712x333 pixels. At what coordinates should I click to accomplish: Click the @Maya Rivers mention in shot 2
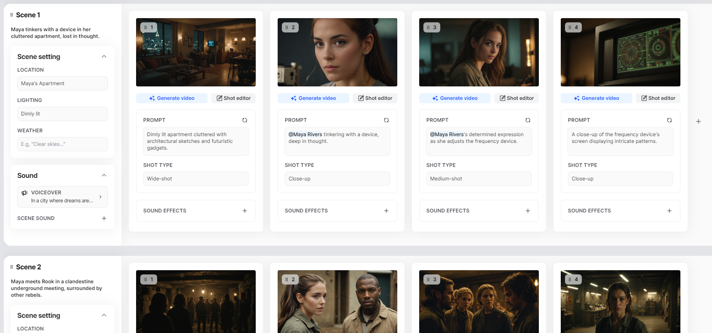coord(305,134)
